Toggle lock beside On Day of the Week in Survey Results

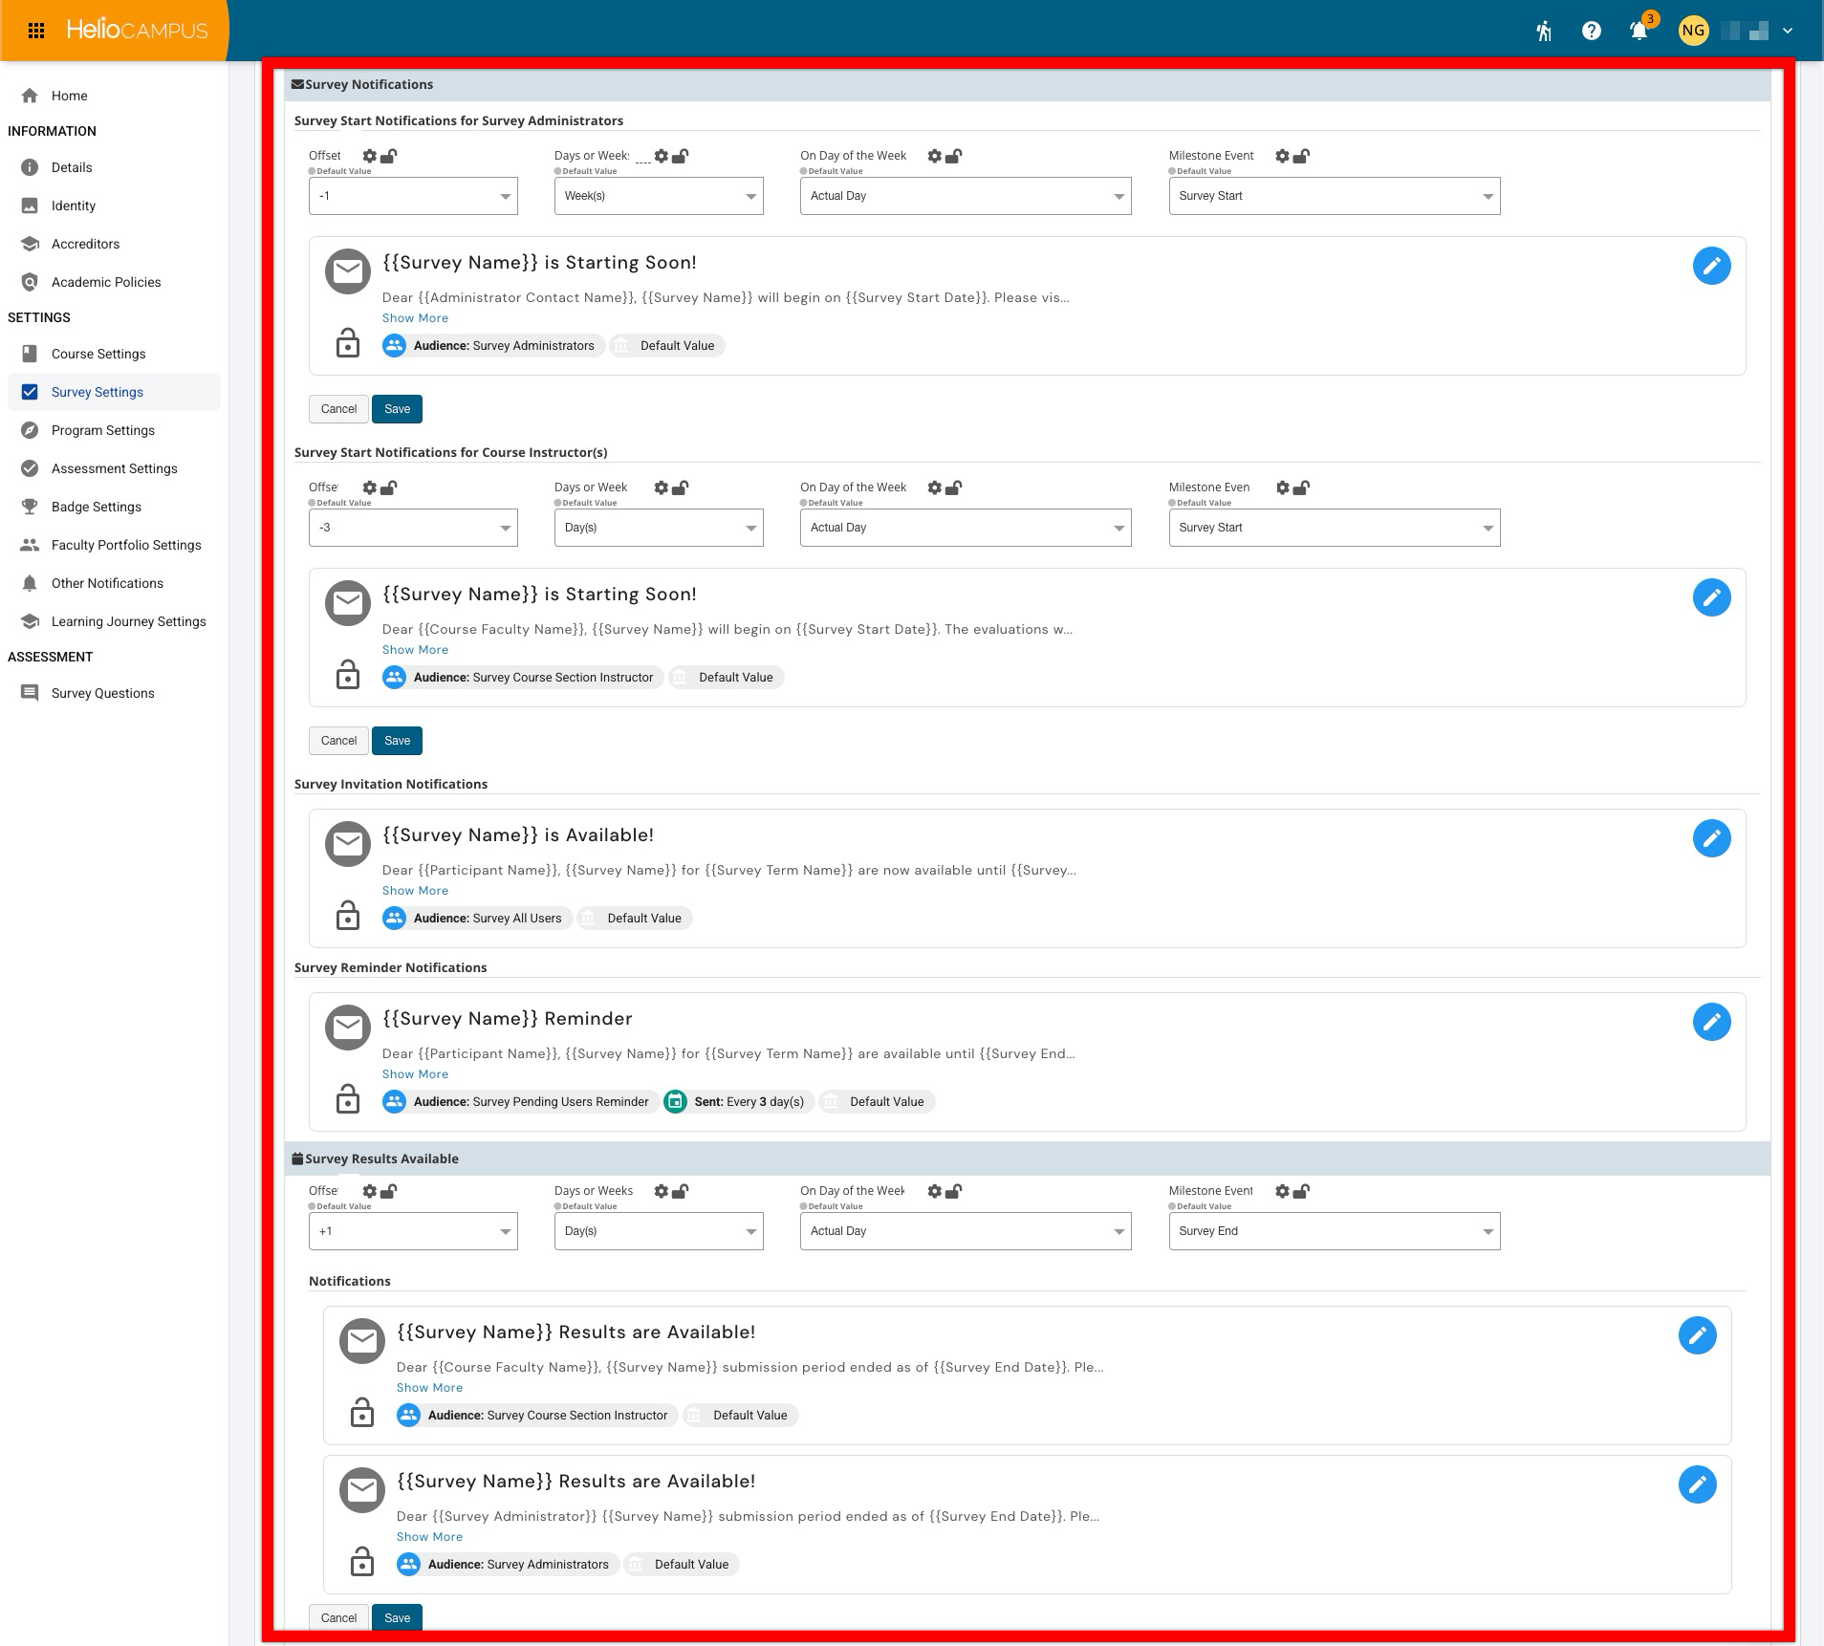pyautogui.click(x=953, y=1191)
